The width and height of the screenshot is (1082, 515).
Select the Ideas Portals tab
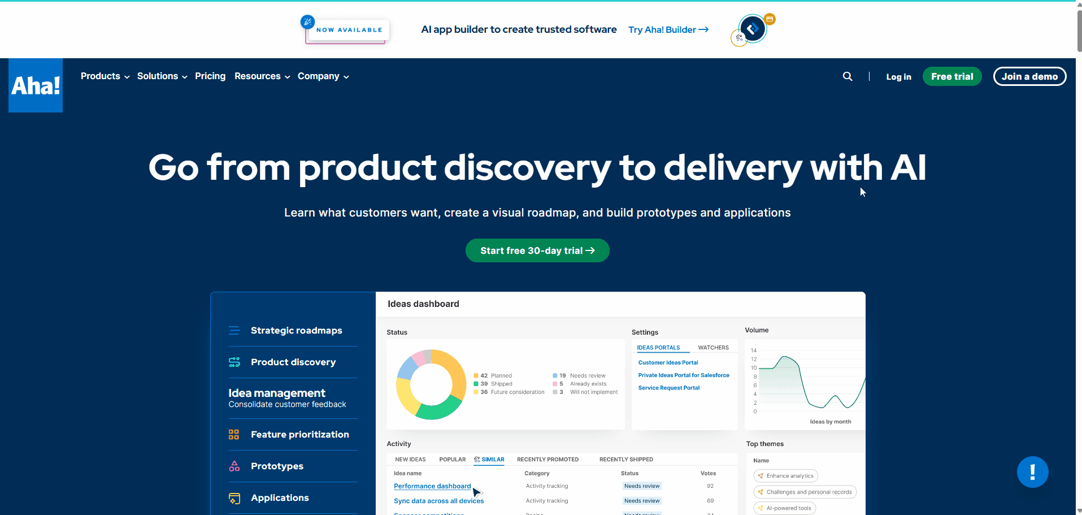pos(658,348)
